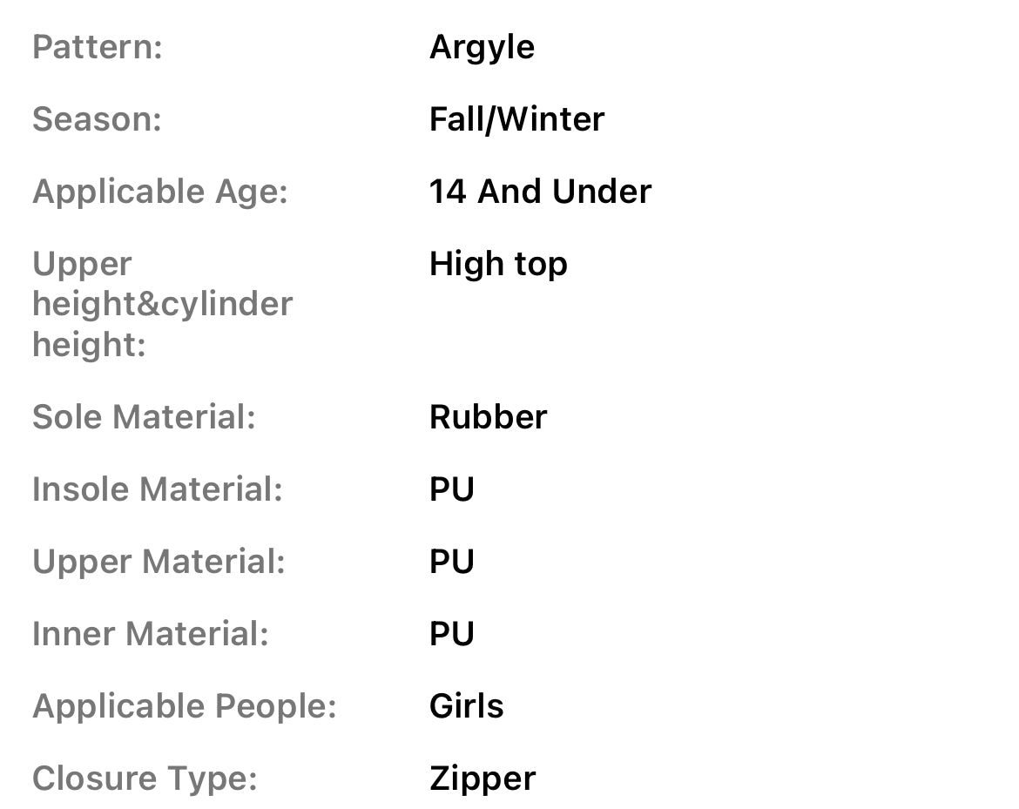The image size is (1019, 809).
Task: Tap the Fall/Winter season value
Action: [516, 119]
